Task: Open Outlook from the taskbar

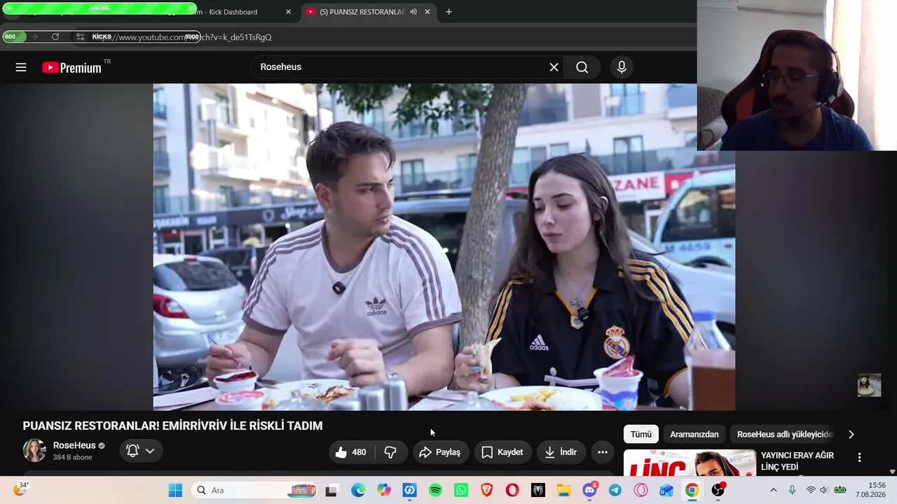Action: 666,490
